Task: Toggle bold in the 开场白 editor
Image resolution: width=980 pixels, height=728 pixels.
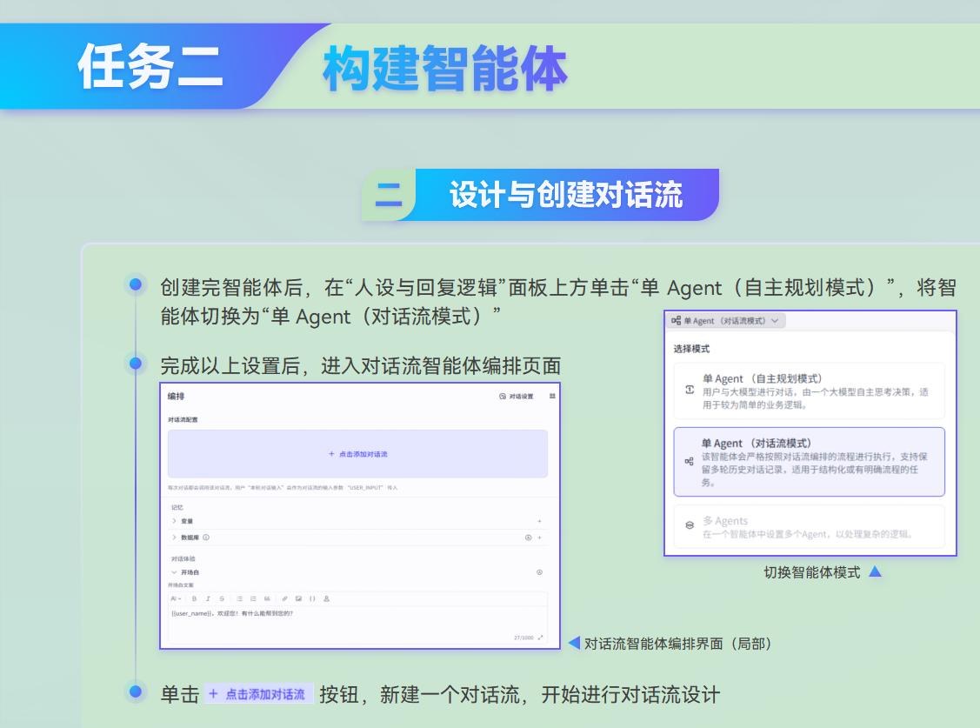Action: (194, 598)
